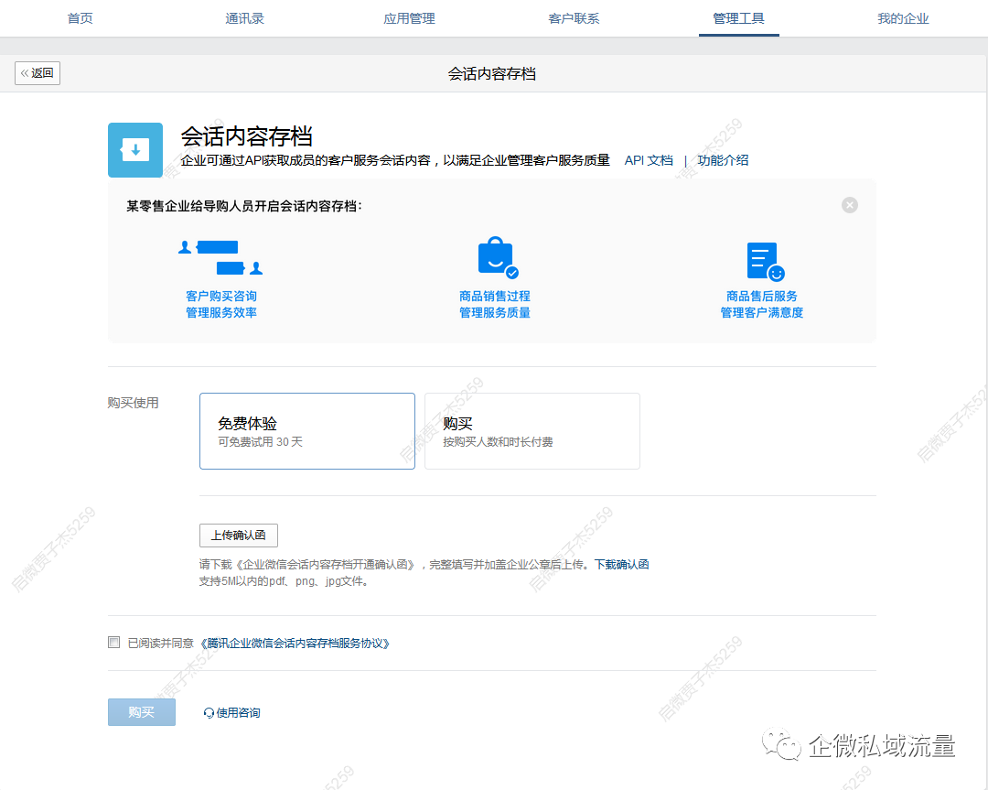Screen dimensions: 988x790
Task: Click the blue 购买 submit button
Action: click(142, 712)
